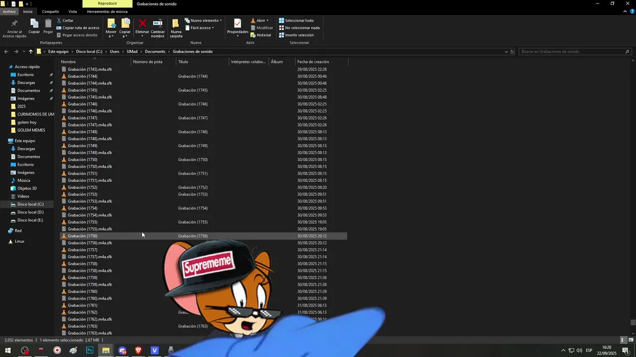Open address bar history dropdown
636x357 pixels.
point(506,52)
